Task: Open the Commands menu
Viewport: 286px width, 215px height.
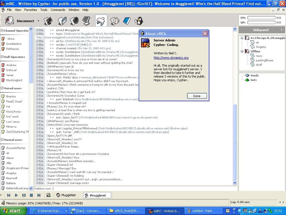Action: [x=58, y=10]
